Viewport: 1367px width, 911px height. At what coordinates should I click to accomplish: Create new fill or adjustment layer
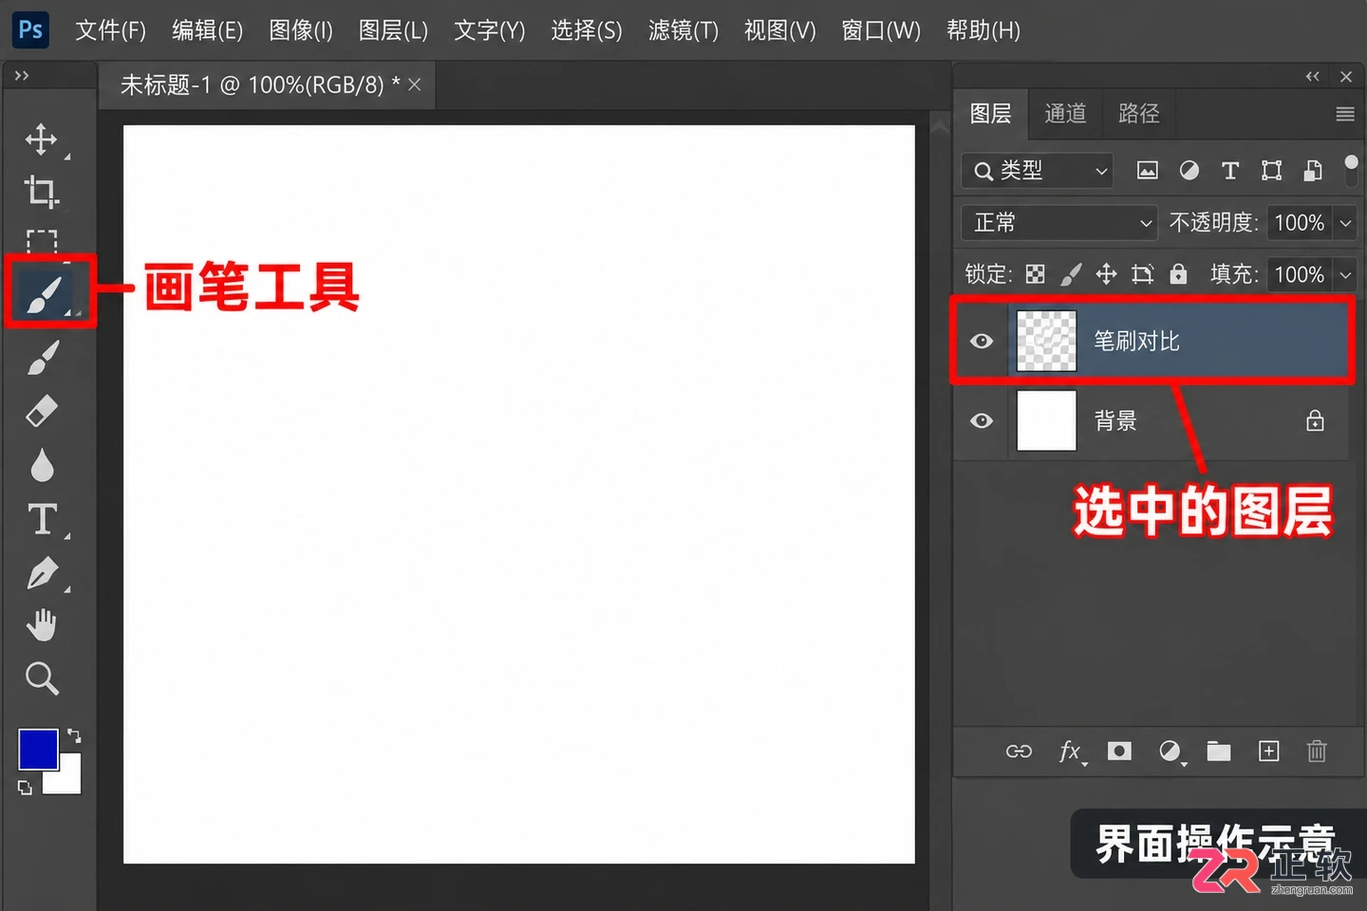tap(1170, 752)
